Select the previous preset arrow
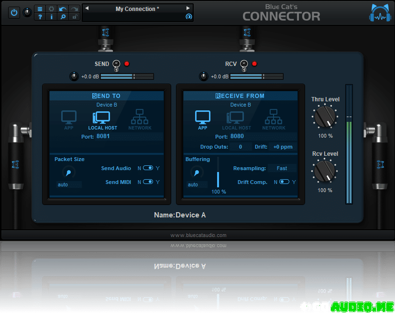The height and width of the screenshot is (313, 395). [87, 8]
